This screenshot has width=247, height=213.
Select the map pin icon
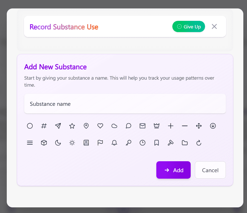coord(86,126)
